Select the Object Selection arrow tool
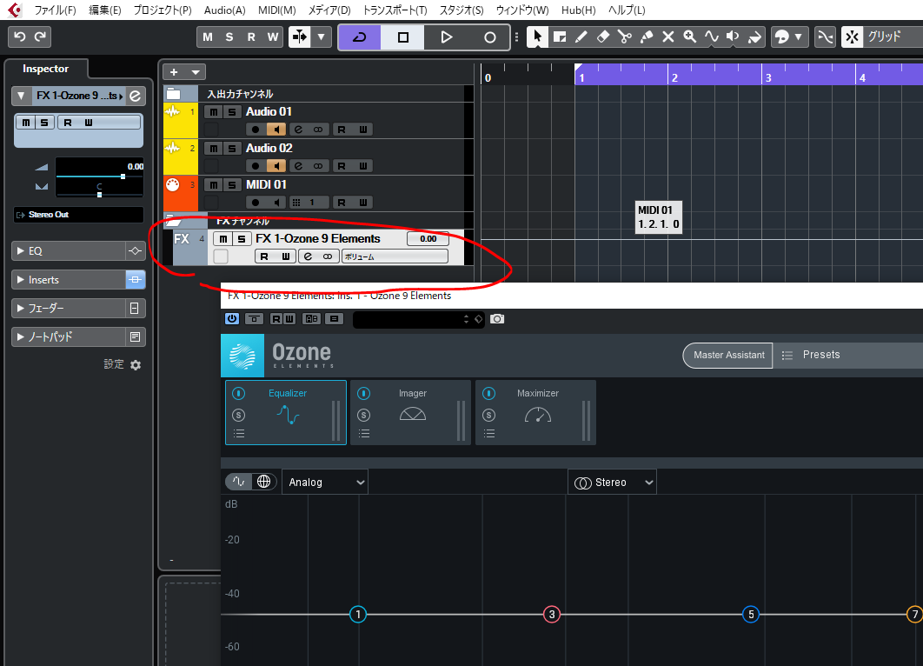Viewport: 923px width, 666px height. (536, 37)
